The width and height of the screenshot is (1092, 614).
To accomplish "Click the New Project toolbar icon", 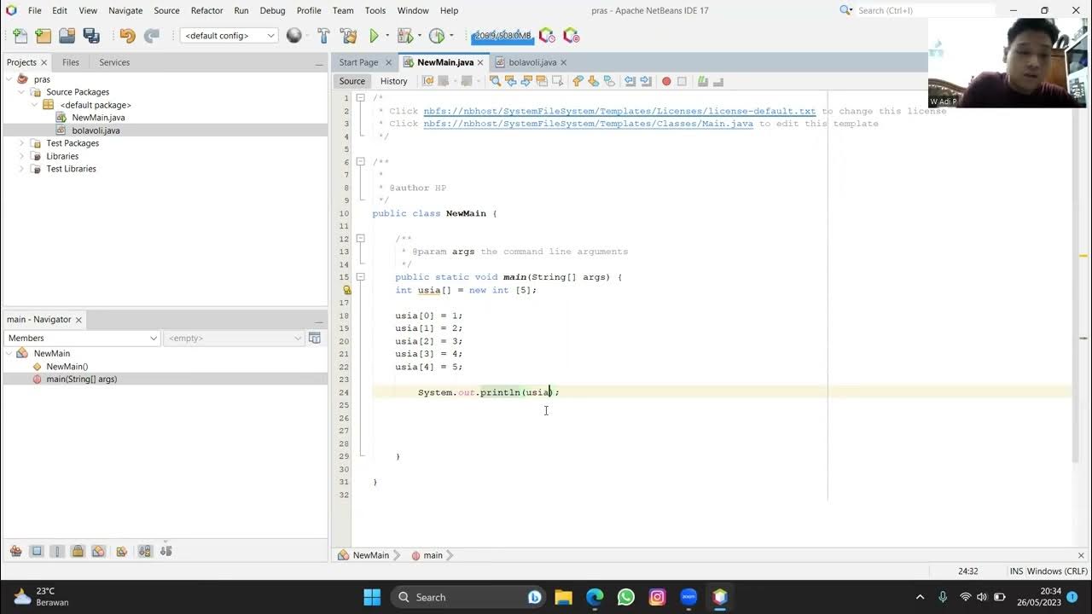I will tap(44, 36).
